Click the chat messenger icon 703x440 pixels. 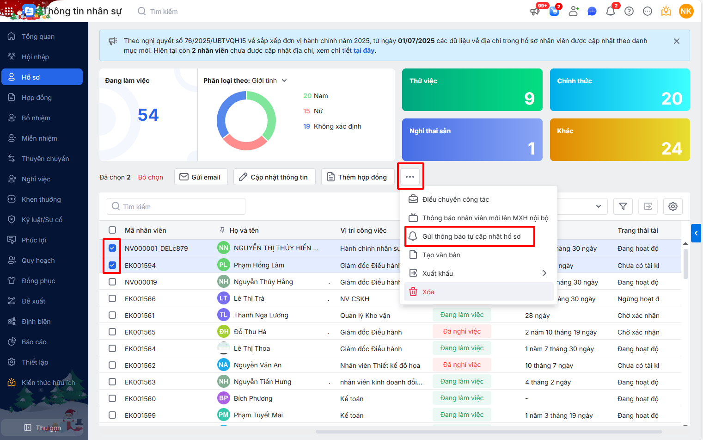point(592,11)
